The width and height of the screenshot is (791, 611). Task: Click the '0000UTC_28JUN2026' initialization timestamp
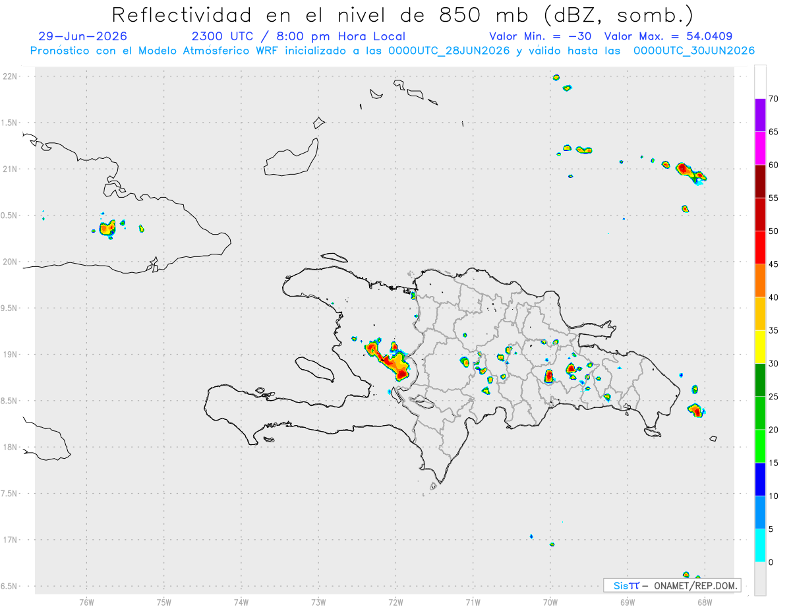pyautogui.click(x=449, y=51)
